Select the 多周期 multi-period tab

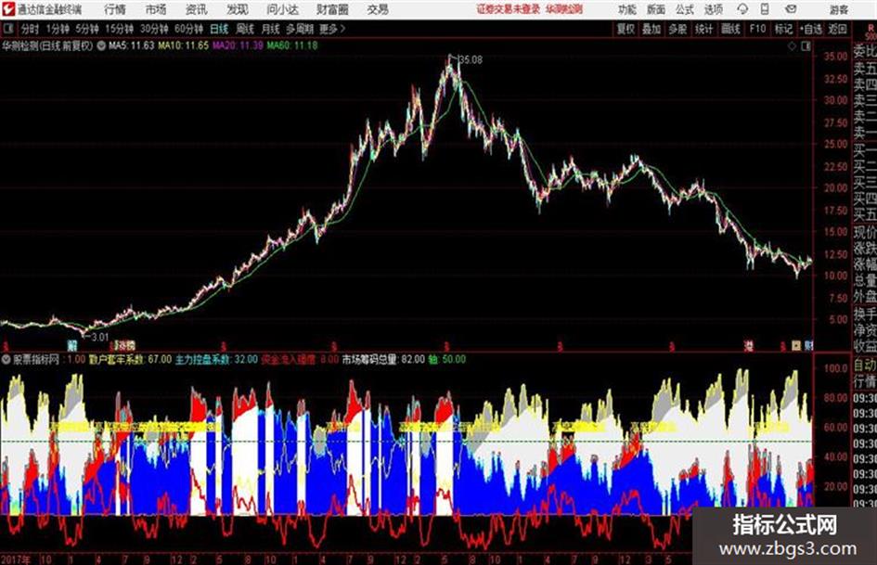pos(300,29)
